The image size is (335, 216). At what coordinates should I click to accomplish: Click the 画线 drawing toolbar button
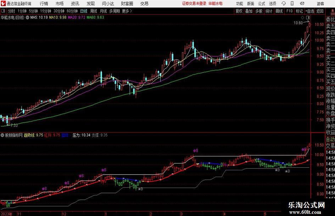279,11
